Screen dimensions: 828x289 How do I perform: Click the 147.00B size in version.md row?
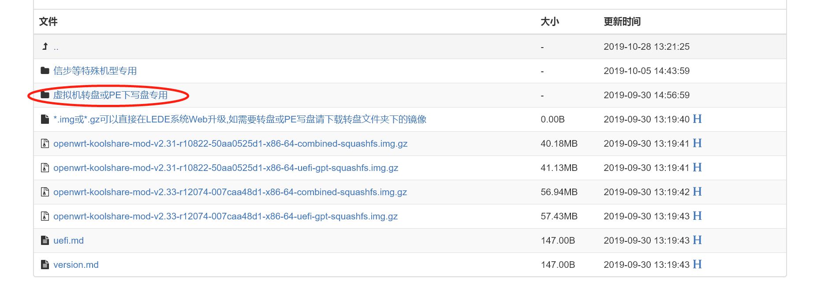[x=558, y=265]
